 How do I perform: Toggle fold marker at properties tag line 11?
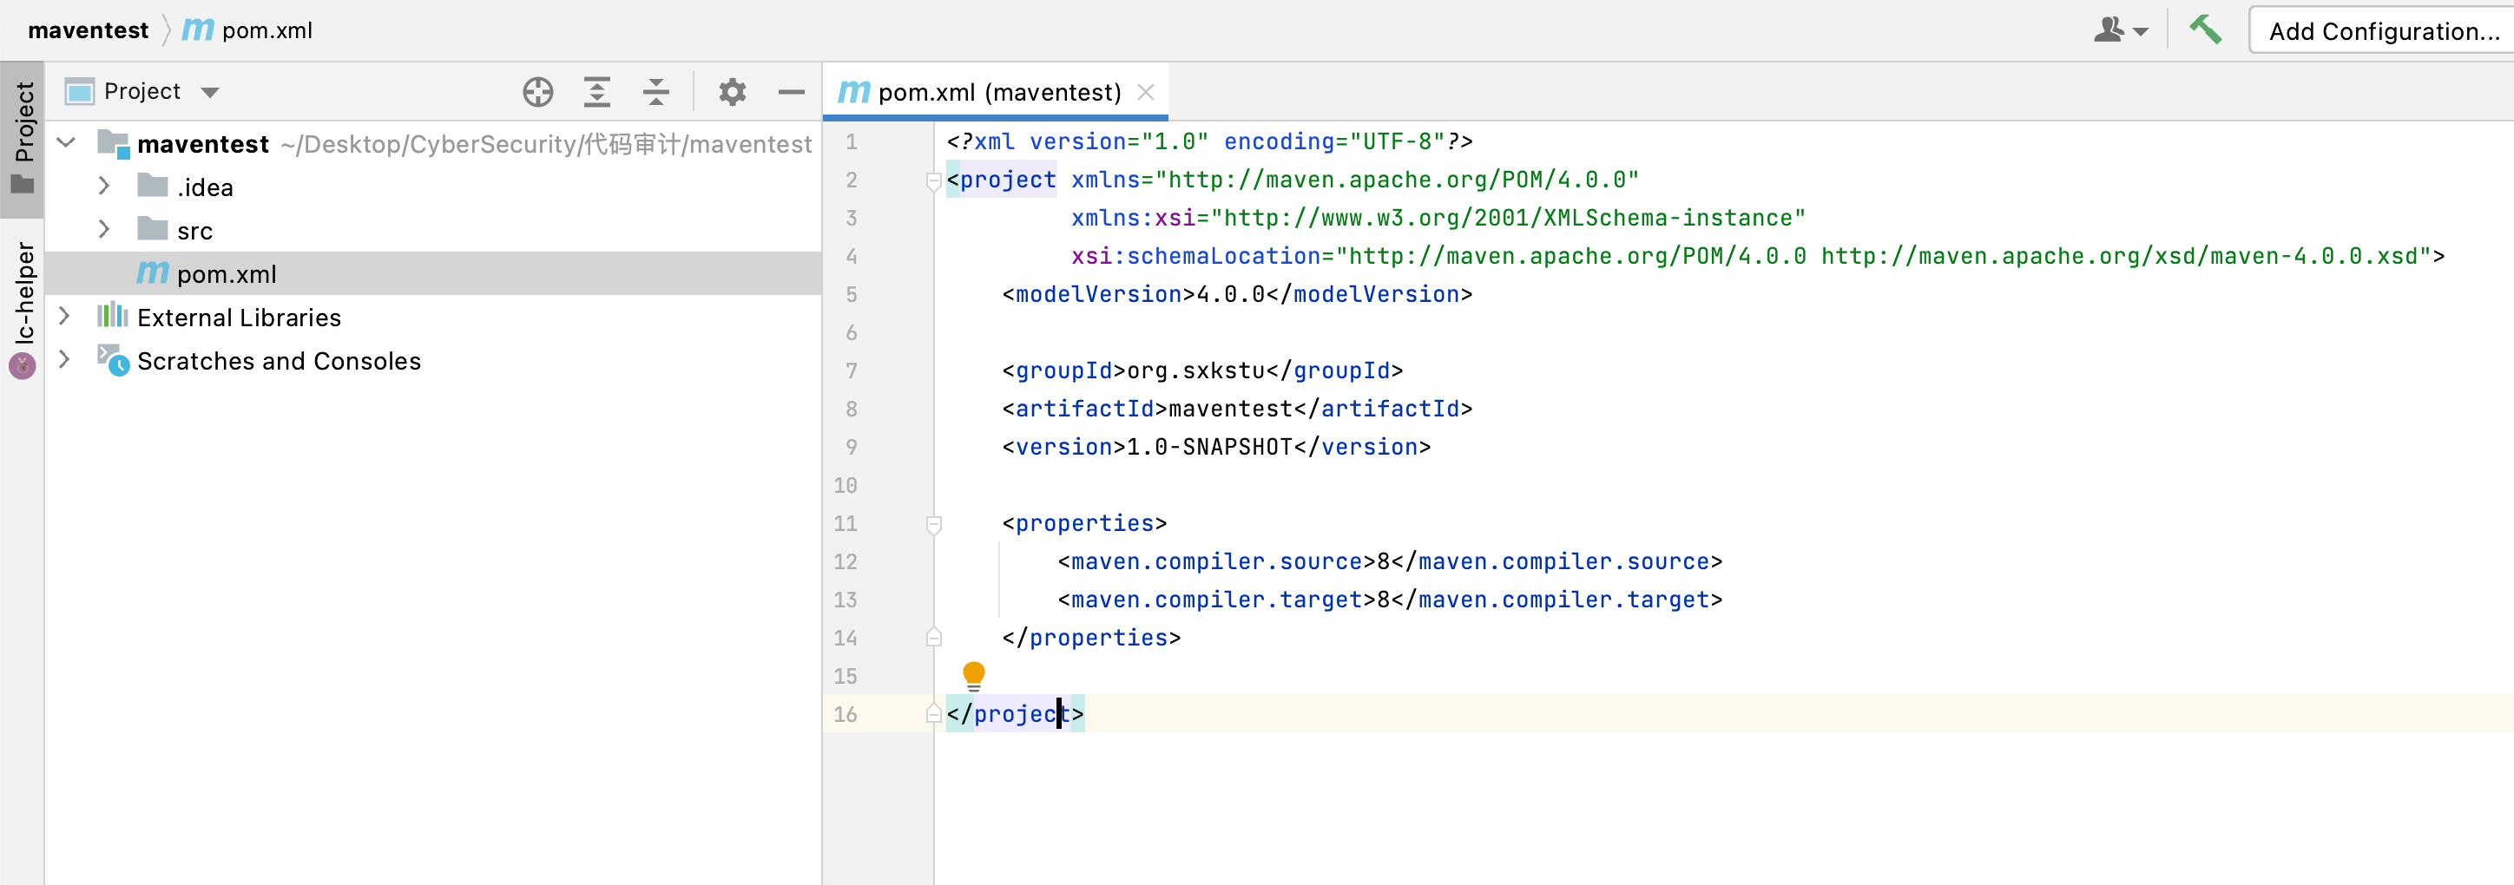[x=934, y=525]
